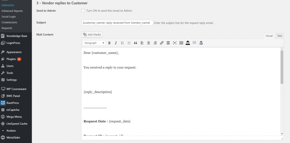Toggle bold formatting in mail editor
Screen dimensions: 290x143
coord(109,43)
